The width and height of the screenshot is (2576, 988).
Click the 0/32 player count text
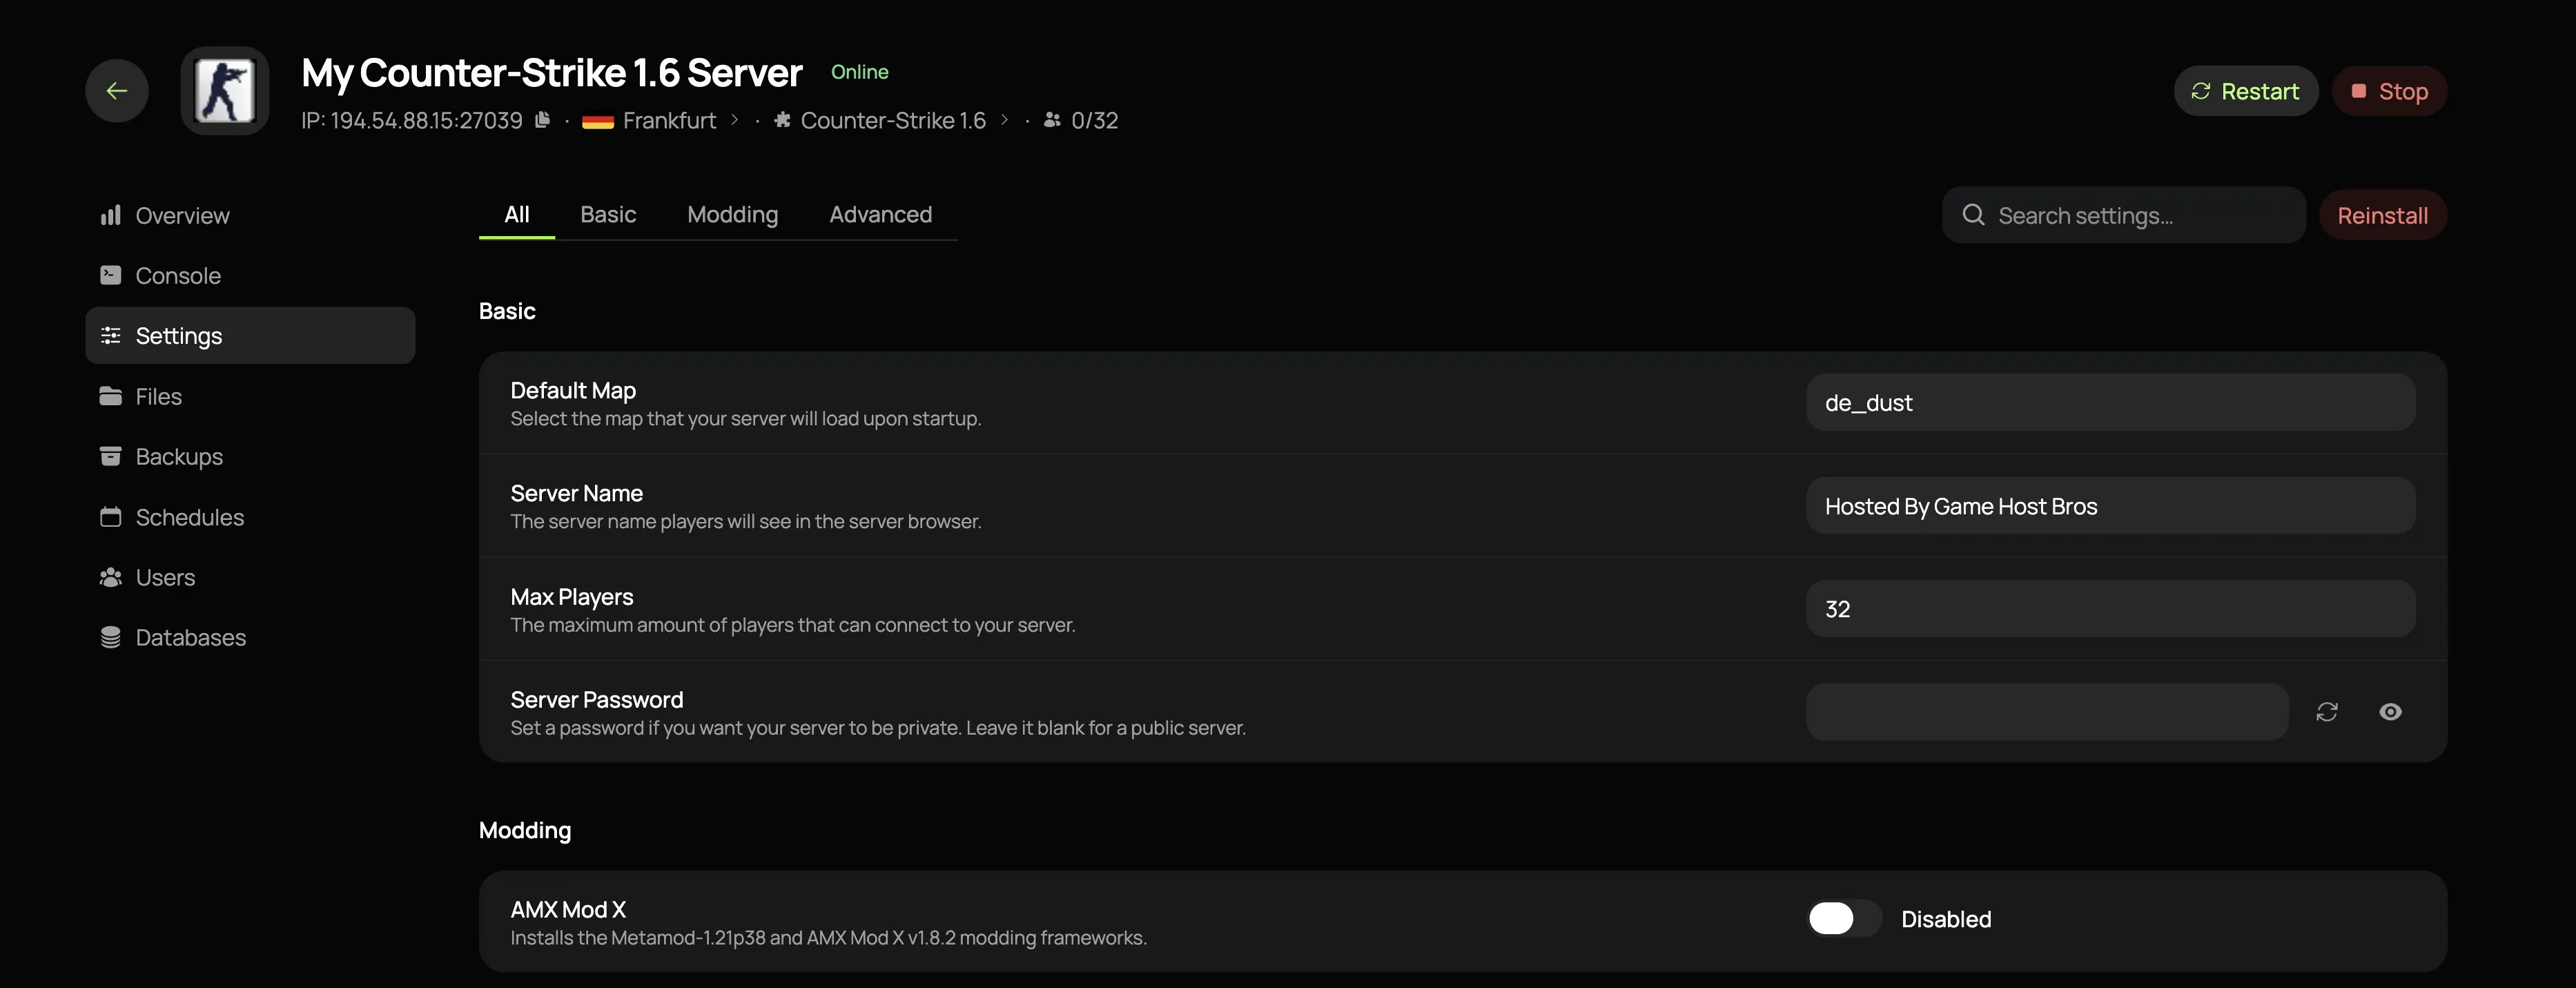tap(1094, 120)
